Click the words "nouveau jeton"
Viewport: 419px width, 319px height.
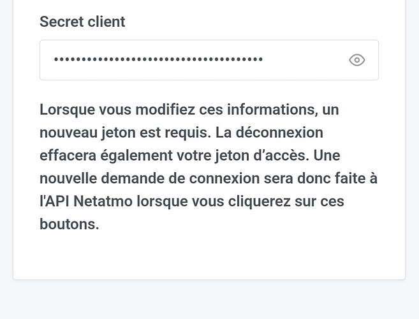[x=84, y=133]
